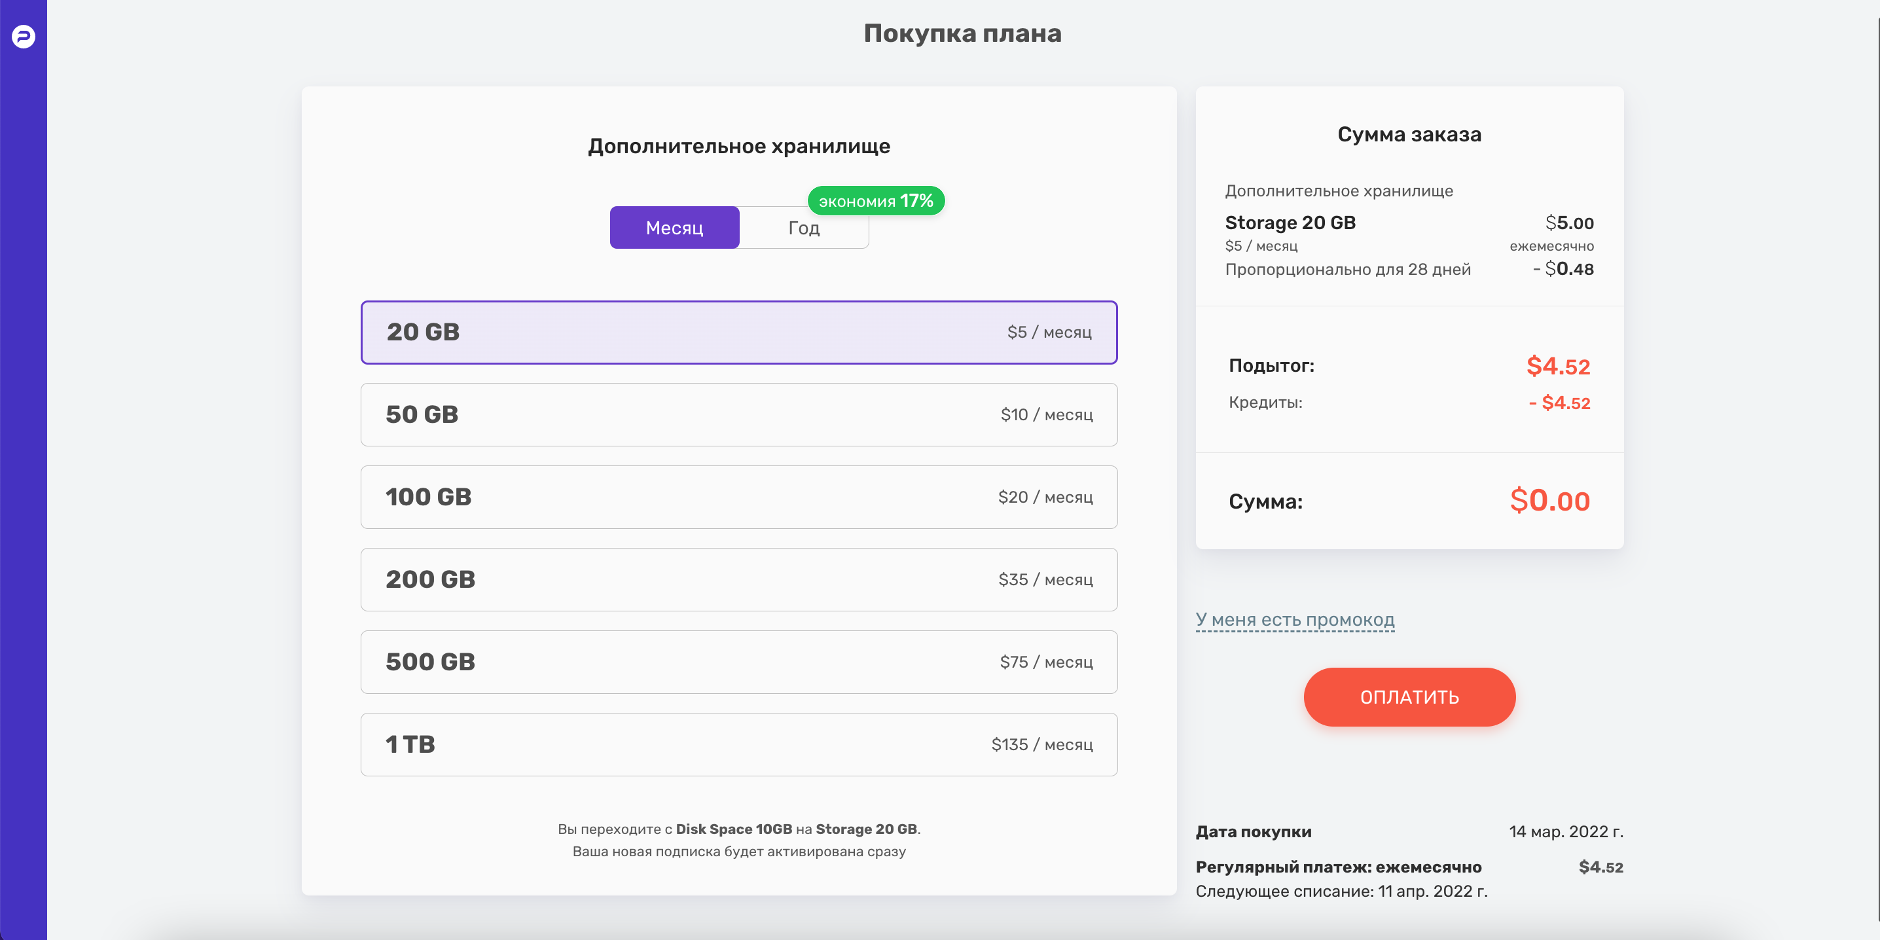Choose the 200 GB storage option
Image resolution: width=1880 pixels, height=940 pixels.
tap(738, 579)
